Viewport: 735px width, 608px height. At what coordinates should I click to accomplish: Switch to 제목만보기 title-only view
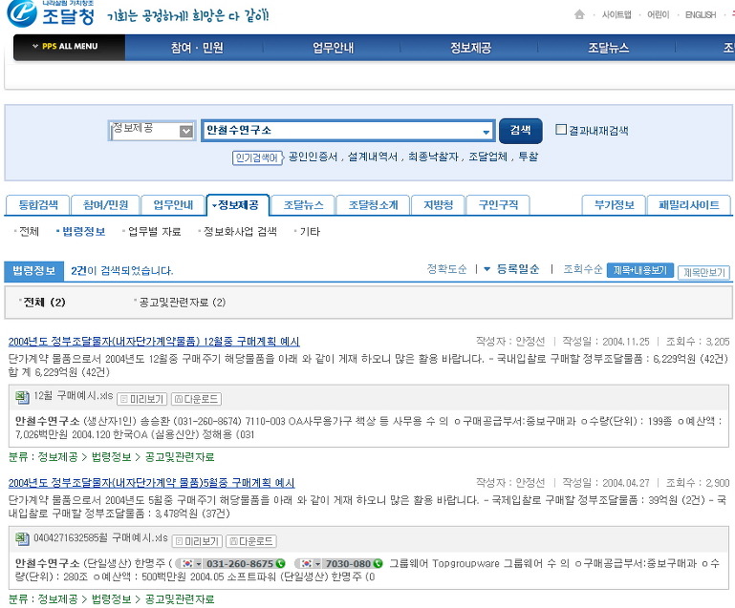703,272
